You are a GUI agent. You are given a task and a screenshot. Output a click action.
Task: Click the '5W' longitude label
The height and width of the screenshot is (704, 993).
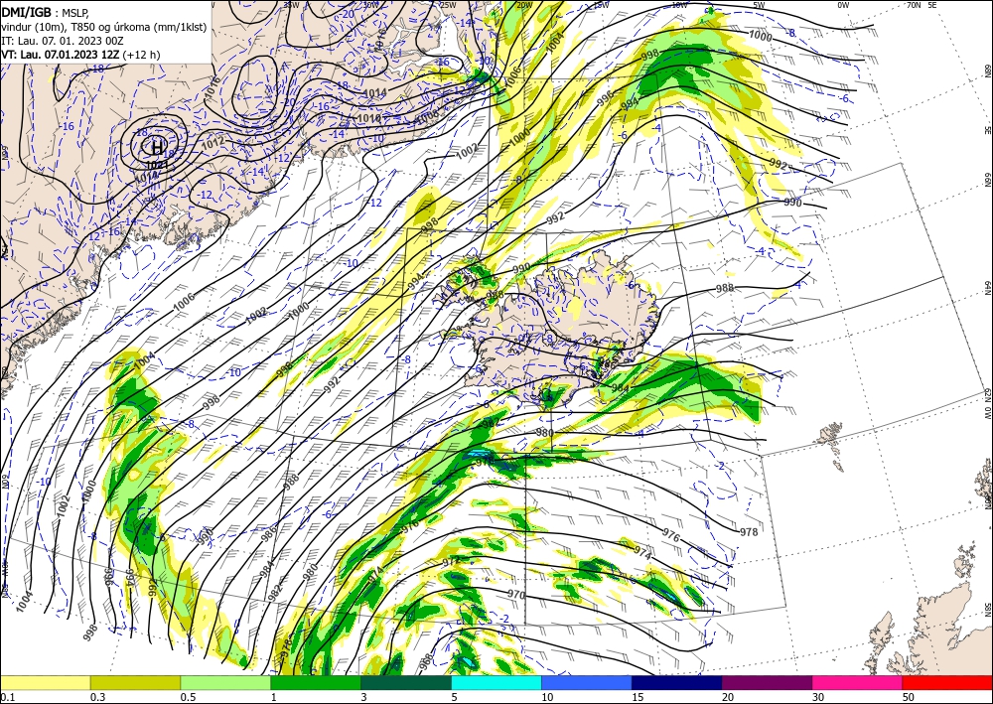pyautogui.click(x=760, y=5)
